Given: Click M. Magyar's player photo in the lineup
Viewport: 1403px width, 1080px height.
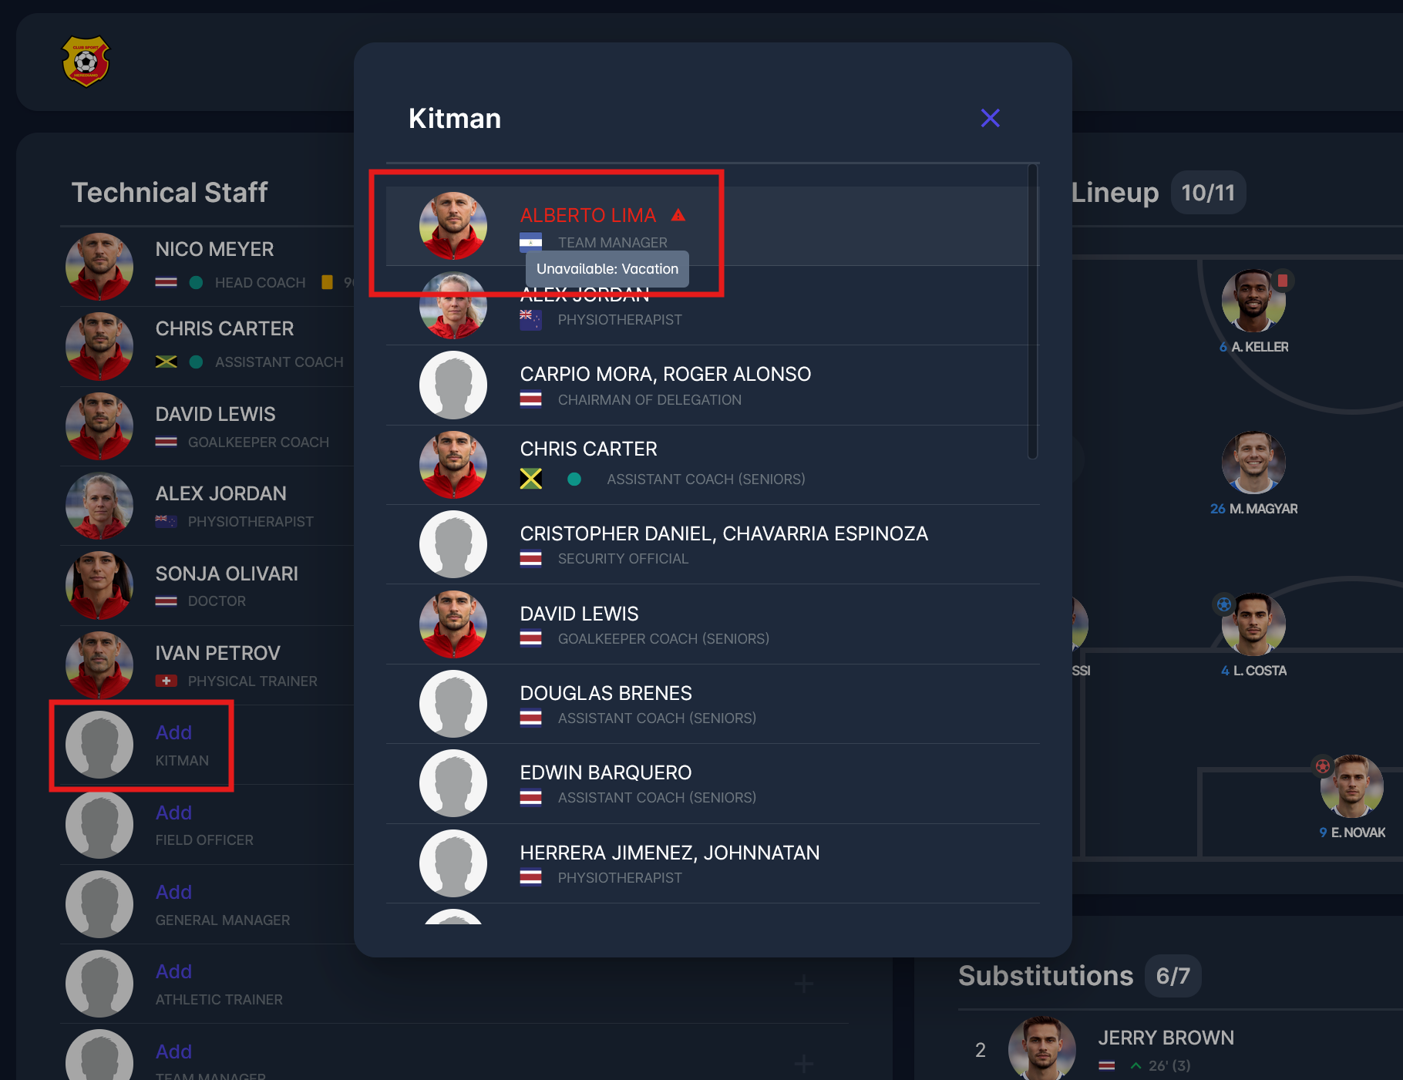Looking at the screenshot, I should point(1253,463).
